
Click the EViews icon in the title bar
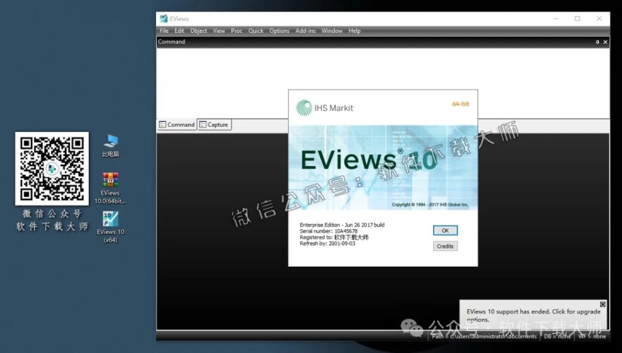click(162, 18)
